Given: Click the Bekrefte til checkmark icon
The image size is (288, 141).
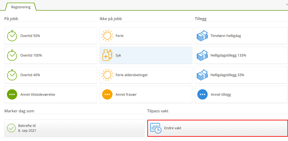Looking at the screenshot, I should click(x=11, y=128).
